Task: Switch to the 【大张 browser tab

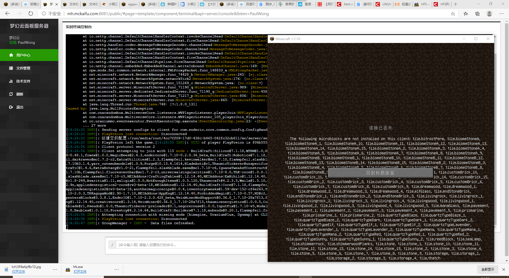Action: tap(208, 4)
